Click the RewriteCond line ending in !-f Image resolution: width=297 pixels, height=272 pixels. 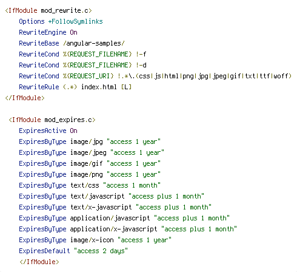point(82,54)
